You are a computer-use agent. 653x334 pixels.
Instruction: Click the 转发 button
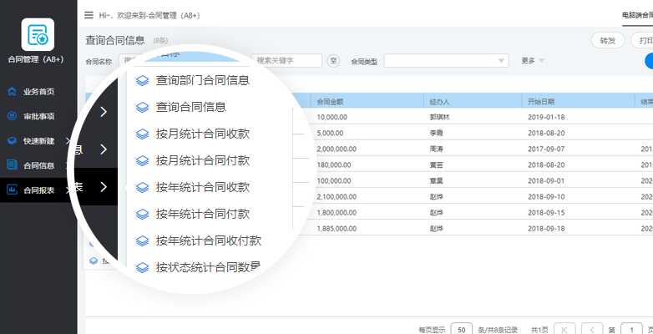pos(607,40)
